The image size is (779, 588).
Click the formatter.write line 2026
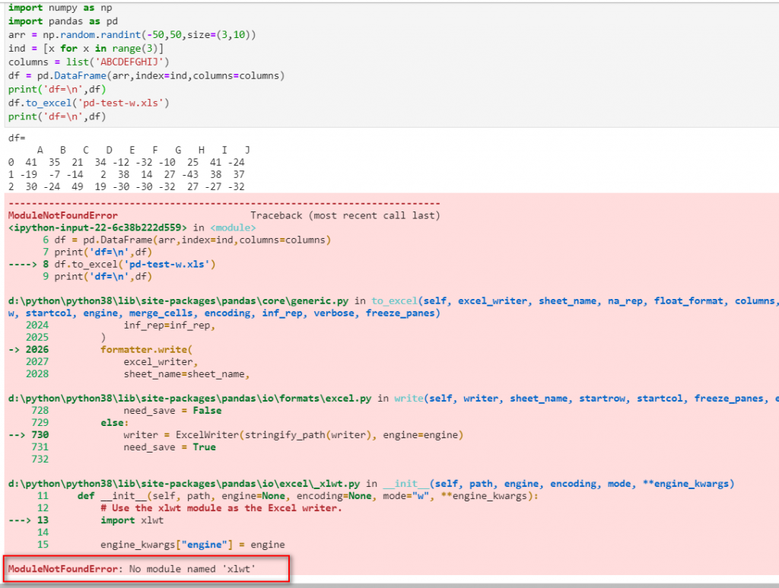pos(131,349)
